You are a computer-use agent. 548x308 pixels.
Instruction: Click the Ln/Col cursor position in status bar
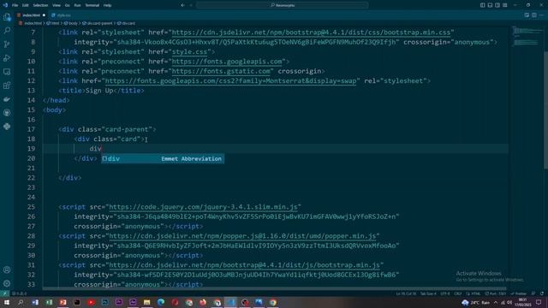pyautogui.click(x=406, y=293)
